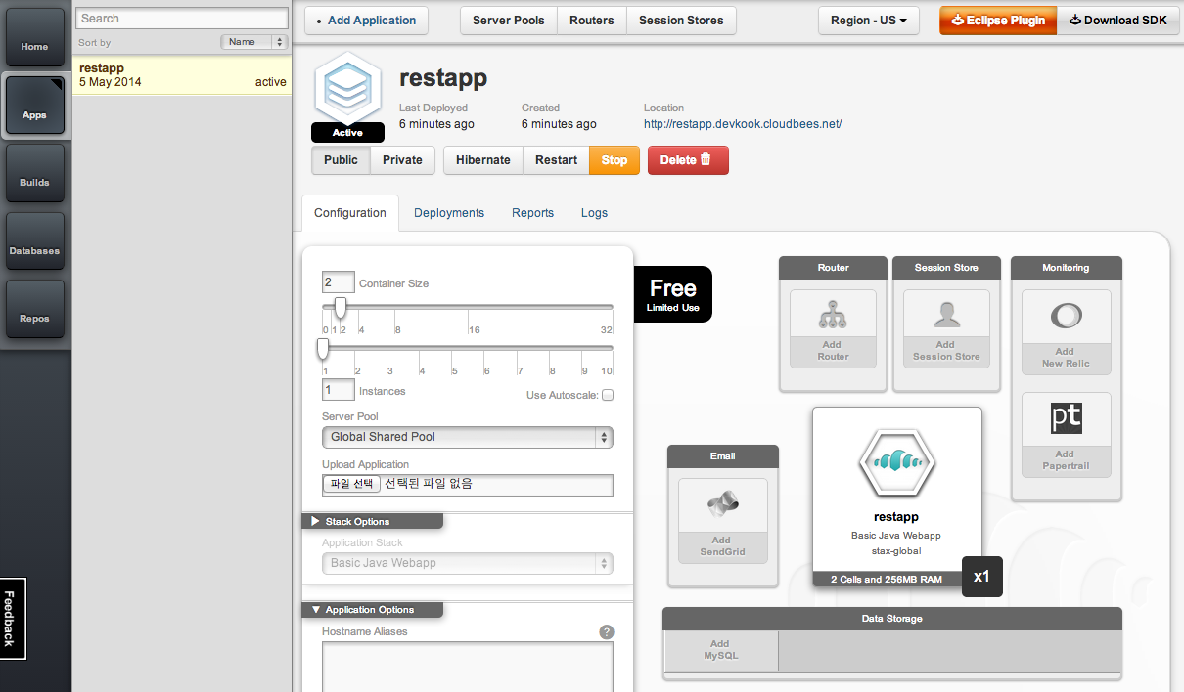Click the Add Papertrail label
The width and height of the screenshot is (1184, 692).
click(1066, 460)
